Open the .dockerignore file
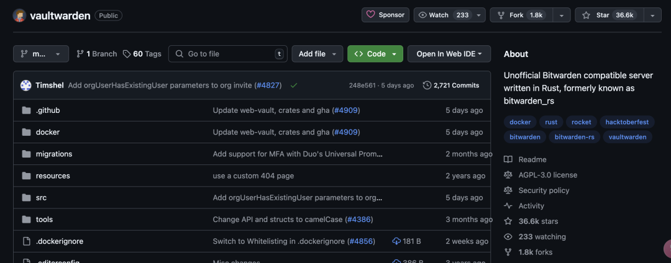Viewport: 671px width, 263px height. [x=60, y=241]
